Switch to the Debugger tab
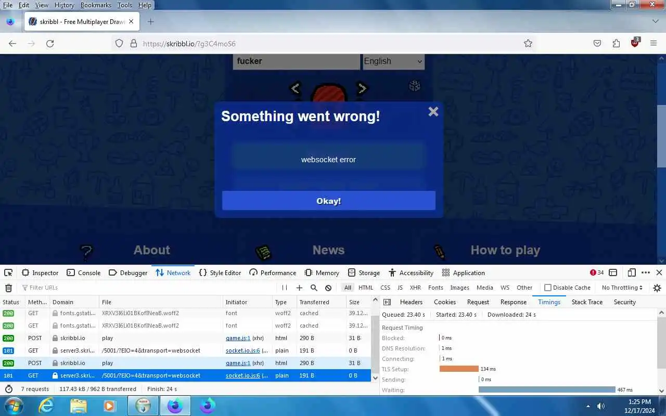 pos(128,272)
